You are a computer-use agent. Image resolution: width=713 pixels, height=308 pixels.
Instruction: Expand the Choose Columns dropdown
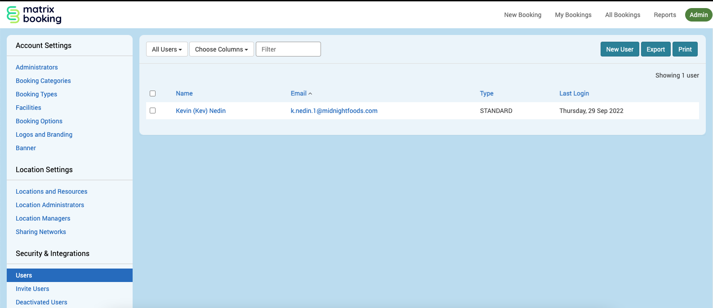tap(221, 49)
